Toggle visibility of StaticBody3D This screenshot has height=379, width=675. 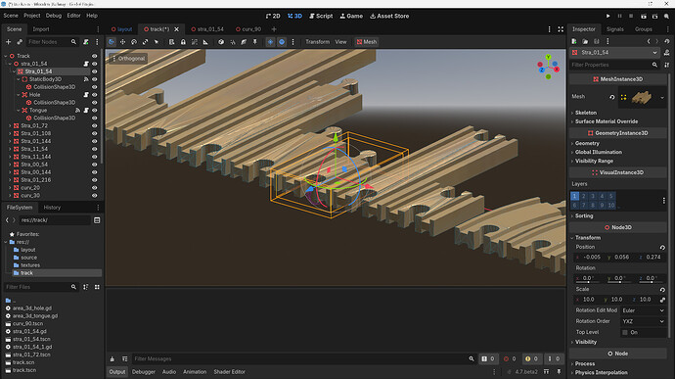point(94,79)
